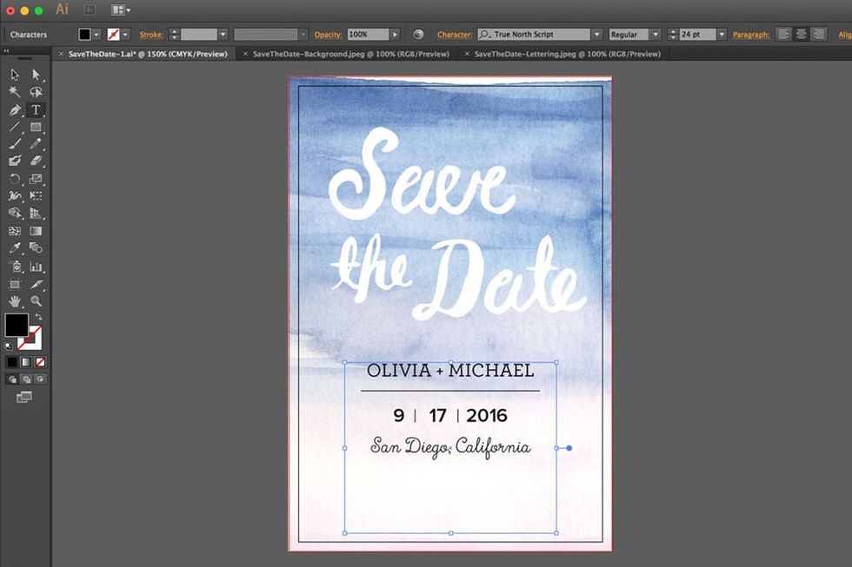
Task: Switch to SaveTheDate-Lettering.jpeg tab
Action: click(567, 54)
